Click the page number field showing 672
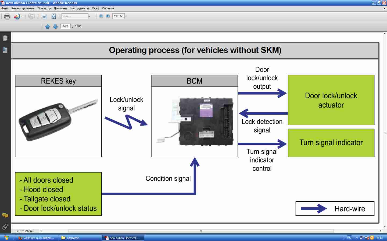 tap(66, 26)
